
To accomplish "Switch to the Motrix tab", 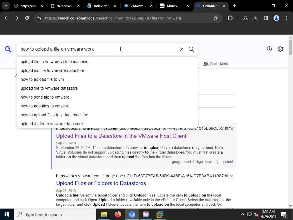I will (x=172, y=6).
